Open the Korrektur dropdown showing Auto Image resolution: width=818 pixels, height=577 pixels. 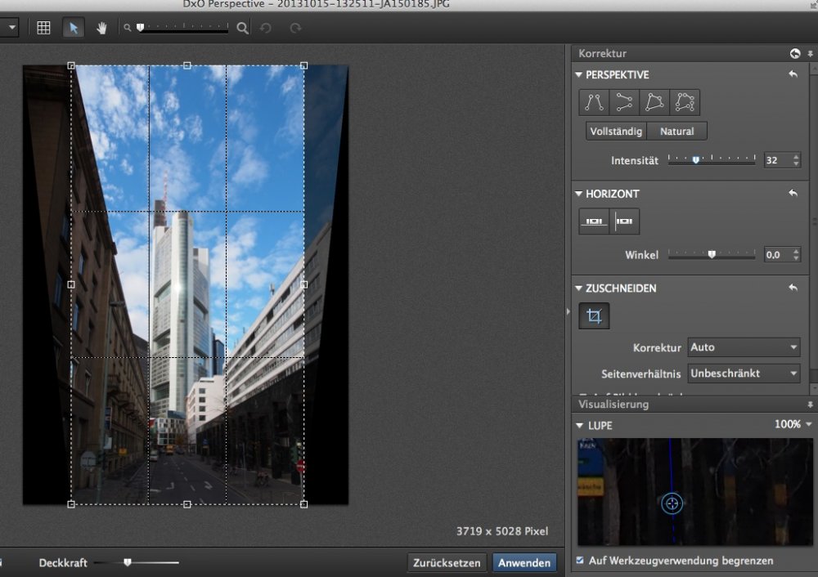coord(744,347)
